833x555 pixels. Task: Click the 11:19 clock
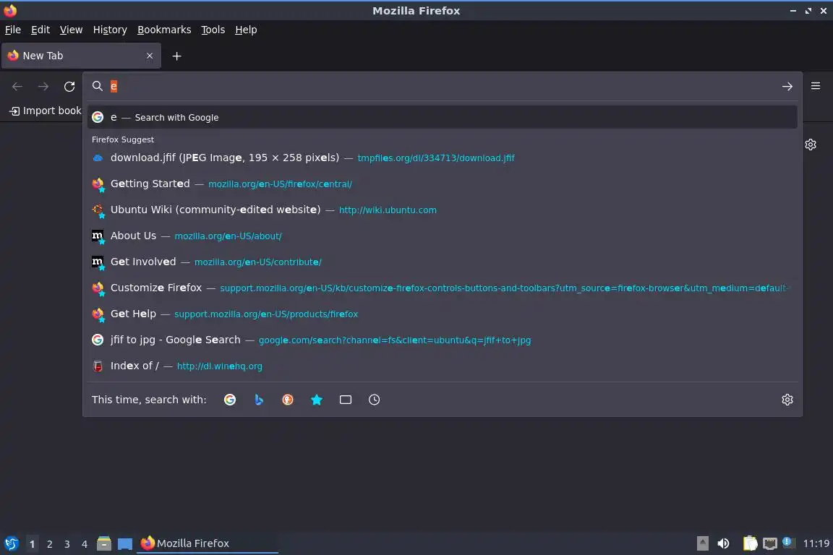[x=816, y=543]
